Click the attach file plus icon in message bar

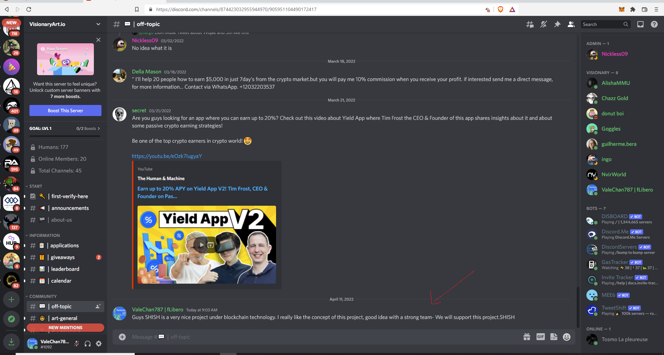122,337
